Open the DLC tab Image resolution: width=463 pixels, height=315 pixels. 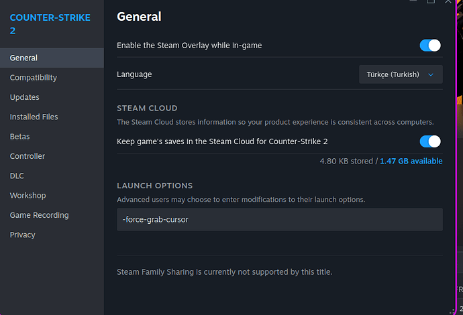pyautogui.click(x=52, y=176)
